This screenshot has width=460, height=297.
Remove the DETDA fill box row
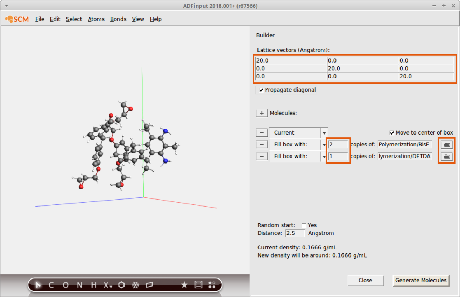[x=262, y=156]
